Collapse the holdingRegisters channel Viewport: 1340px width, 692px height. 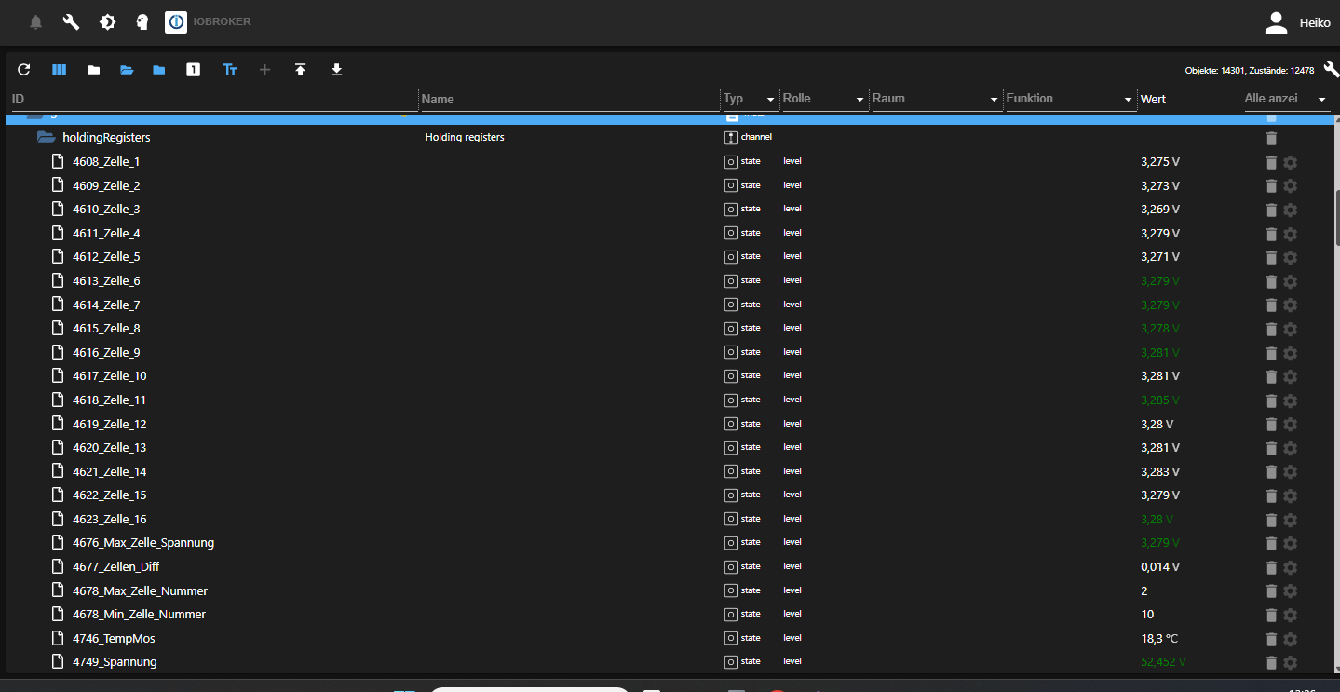tap(46, 137)
